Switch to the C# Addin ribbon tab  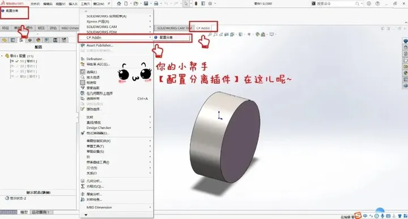click(203, 28)
